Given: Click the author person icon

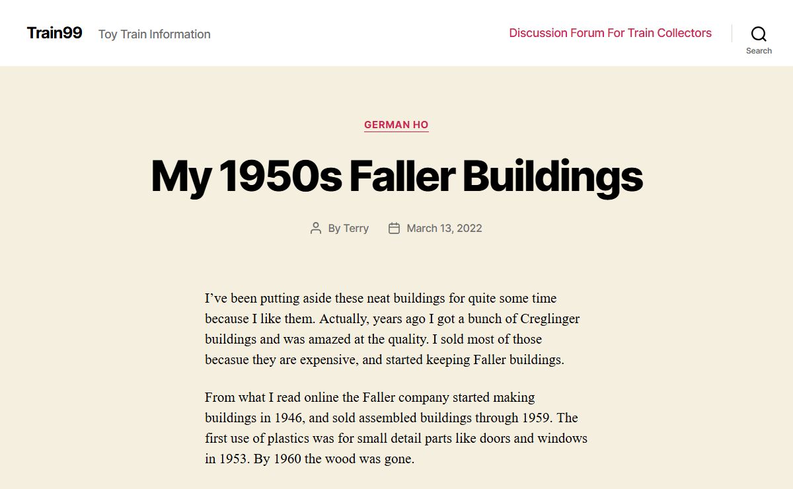Looking at the screenshot, I should [316, 229].
